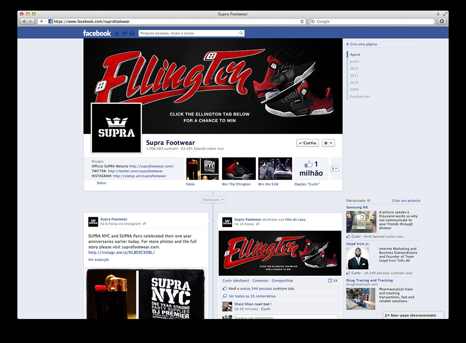Click Crie uma página link
The height and width of the screenshot is (343, 466).
[361, 44]
